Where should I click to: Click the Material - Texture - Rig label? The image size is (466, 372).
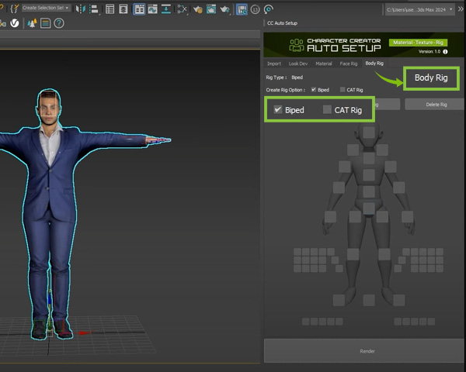tap(418, 43)
